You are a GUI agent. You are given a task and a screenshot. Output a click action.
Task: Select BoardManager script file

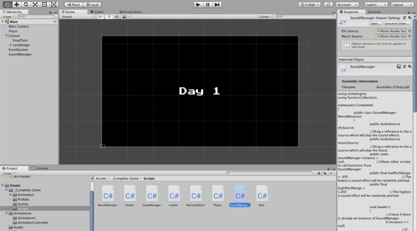coord(108,196)
